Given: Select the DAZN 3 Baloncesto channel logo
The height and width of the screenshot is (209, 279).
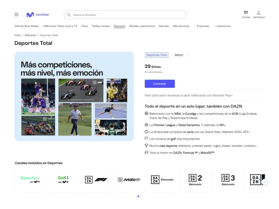Looking at the screenshot, I should pos(228,180).
